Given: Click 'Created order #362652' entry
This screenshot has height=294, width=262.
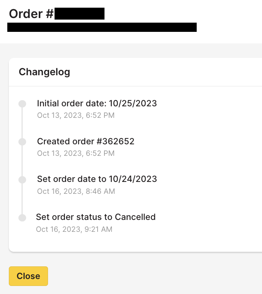Looking at the screenshot, I should point(86,141).
